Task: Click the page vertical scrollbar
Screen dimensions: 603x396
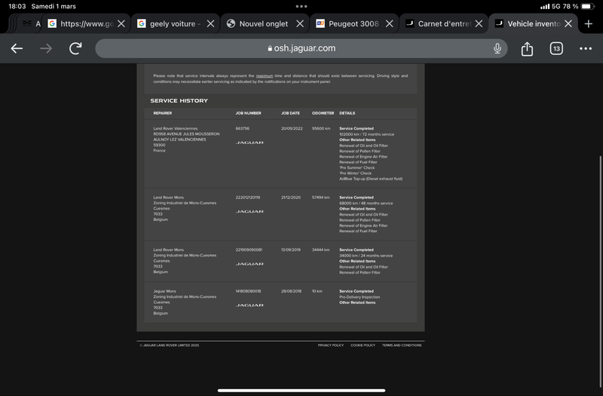Action: [600, 272]
